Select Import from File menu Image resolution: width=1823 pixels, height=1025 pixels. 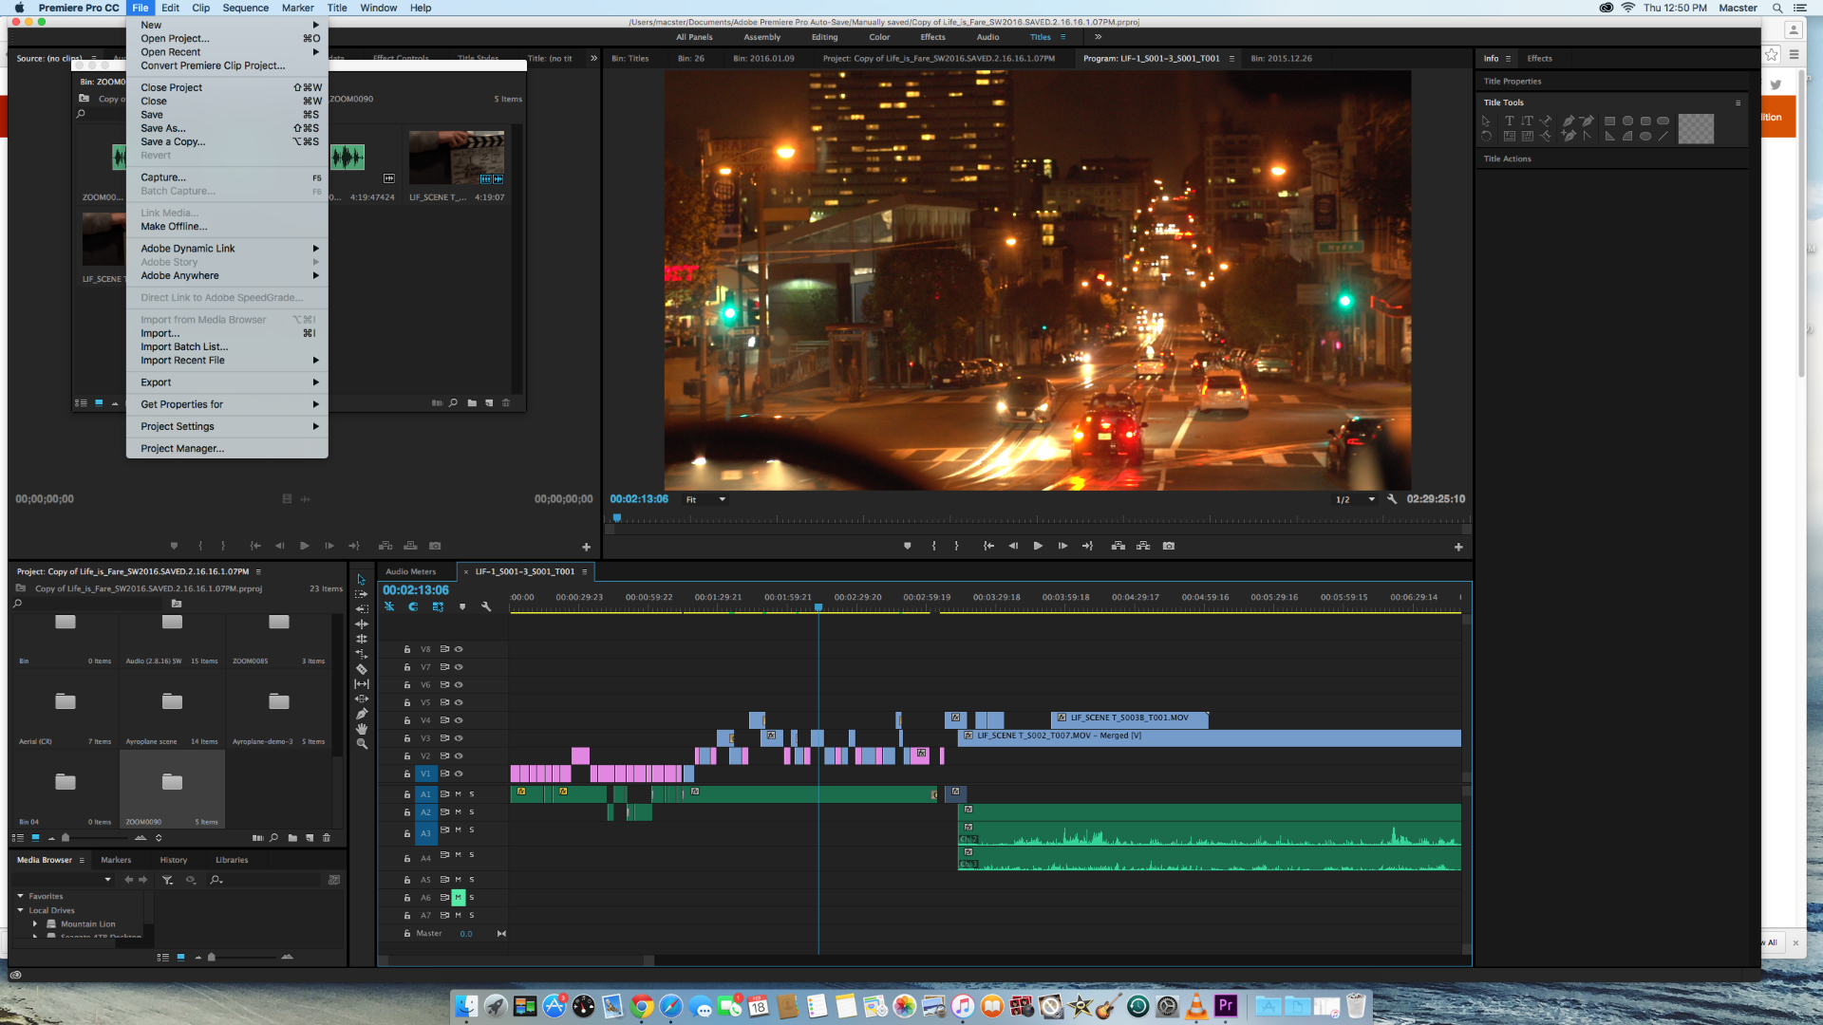point(159,331)
